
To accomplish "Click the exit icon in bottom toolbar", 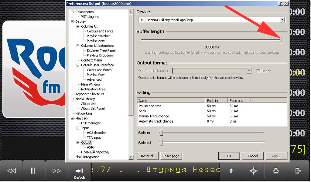I will click(298, 171).
